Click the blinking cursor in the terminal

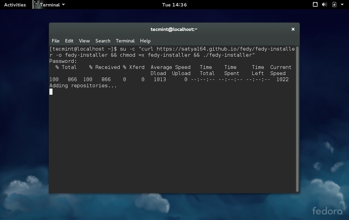pos(51,92)
